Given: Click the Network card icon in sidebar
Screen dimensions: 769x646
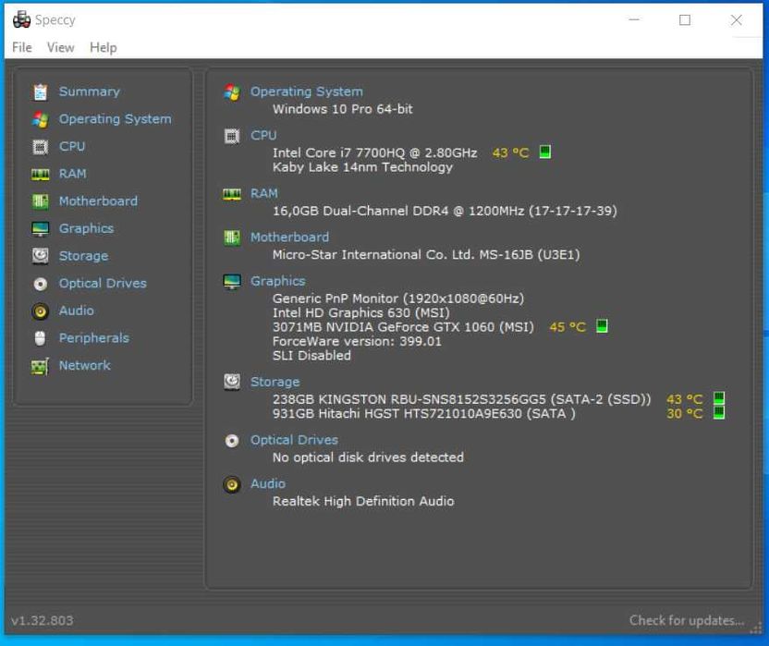Looking at the screenshot, I should tap(41, 366).
